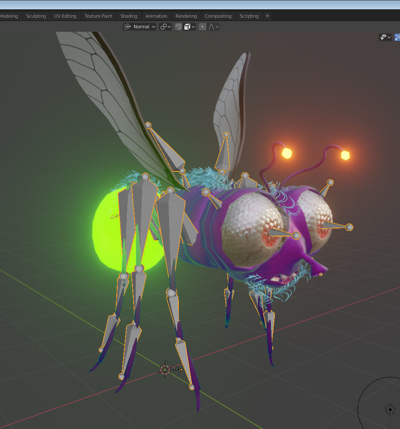The height and width of the screenshot is (429, 400).
Task: Toggle the magnet snapping icon
Action: (178, 27)
